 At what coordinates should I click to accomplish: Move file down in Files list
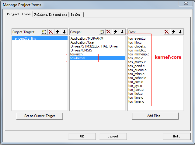click(x=180, y=32)
